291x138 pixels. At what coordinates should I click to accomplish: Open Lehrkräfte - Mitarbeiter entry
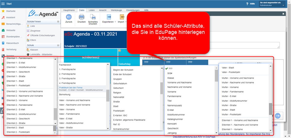tap(41, 55)
